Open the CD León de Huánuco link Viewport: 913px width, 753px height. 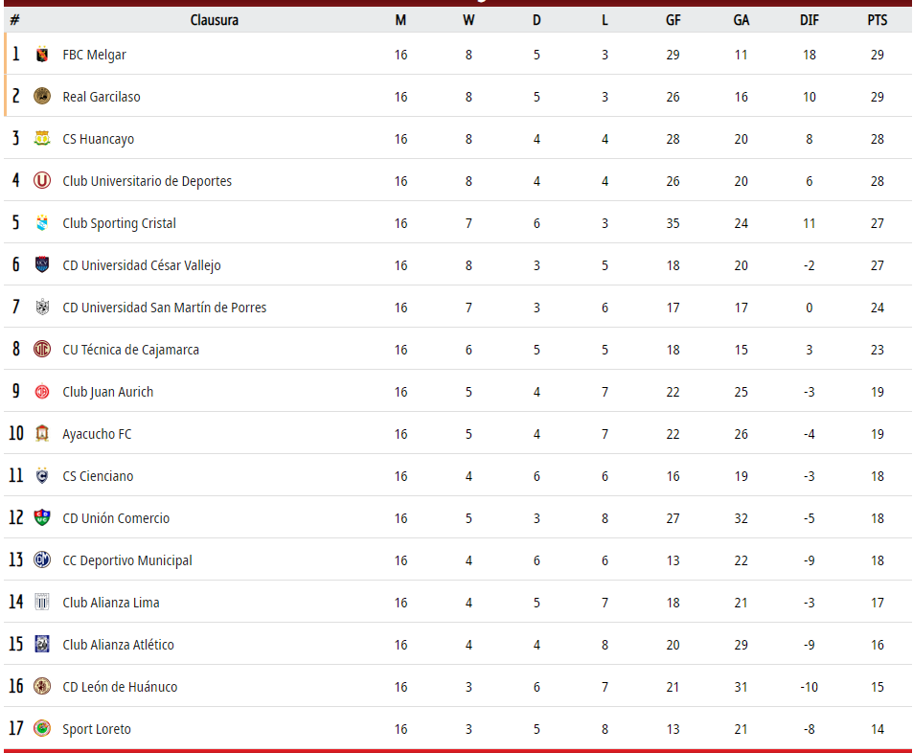tap(120, 687)
